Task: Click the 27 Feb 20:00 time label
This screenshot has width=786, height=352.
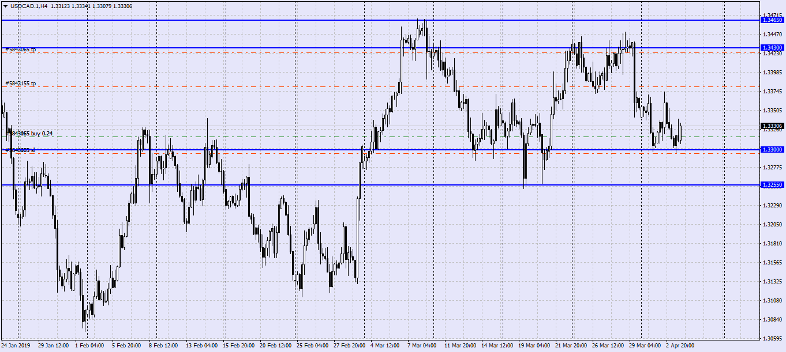Action: pos(350,346)
